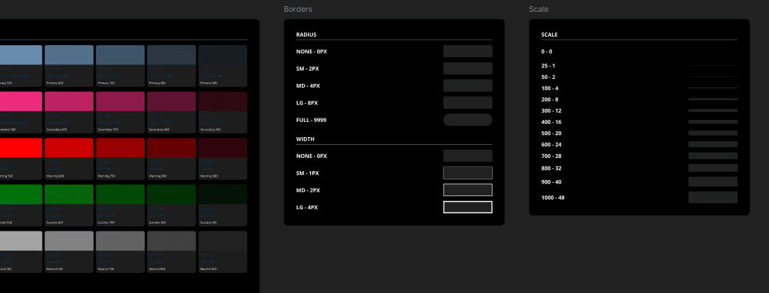This screenshot has height=293, width=769.
Task: Select the Secondary 600 pink swatch
Action: tap(69, 101)
